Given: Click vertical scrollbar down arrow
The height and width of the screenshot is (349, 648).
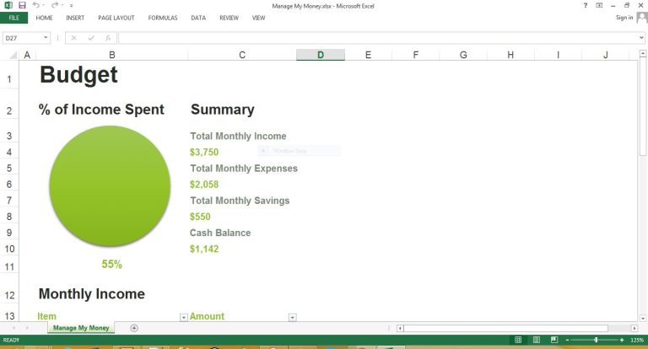Looking at the screenshot, I should tap(643, 319).
